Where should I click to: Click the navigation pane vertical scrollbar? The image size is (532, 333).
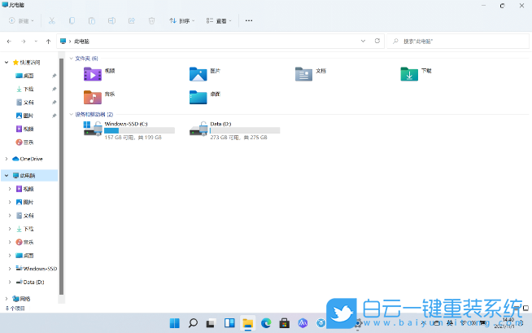point(61,177)
